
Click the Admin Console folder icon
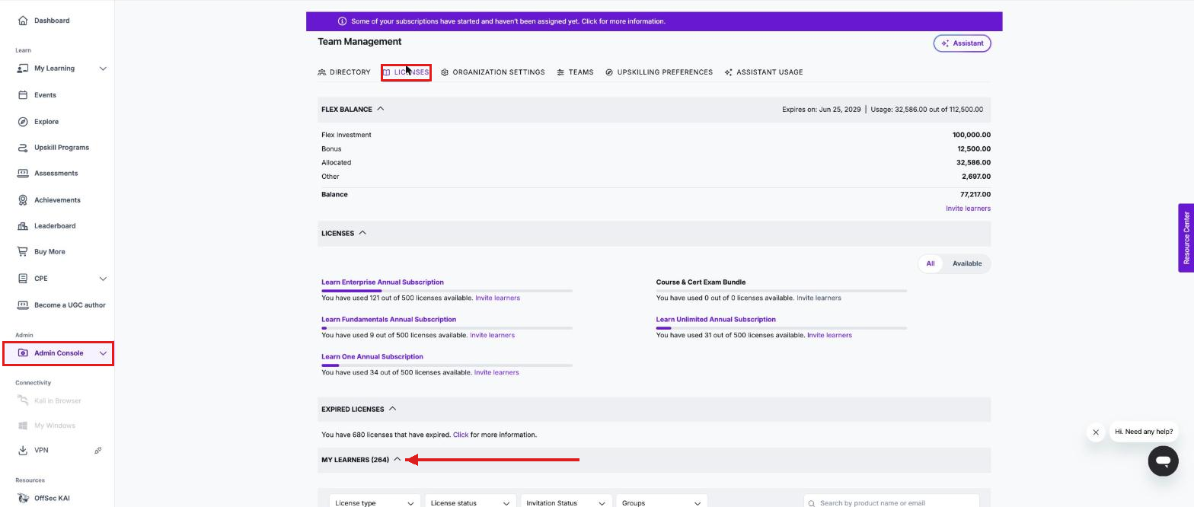23,353
